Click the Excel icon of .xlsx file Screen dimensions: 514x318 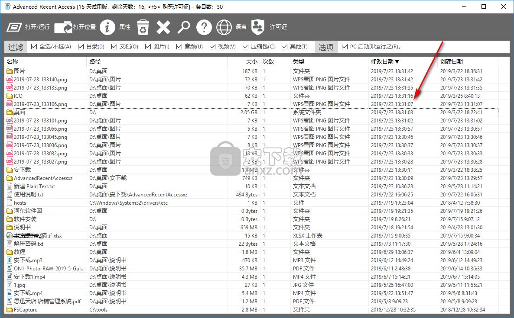click(10, 235)
